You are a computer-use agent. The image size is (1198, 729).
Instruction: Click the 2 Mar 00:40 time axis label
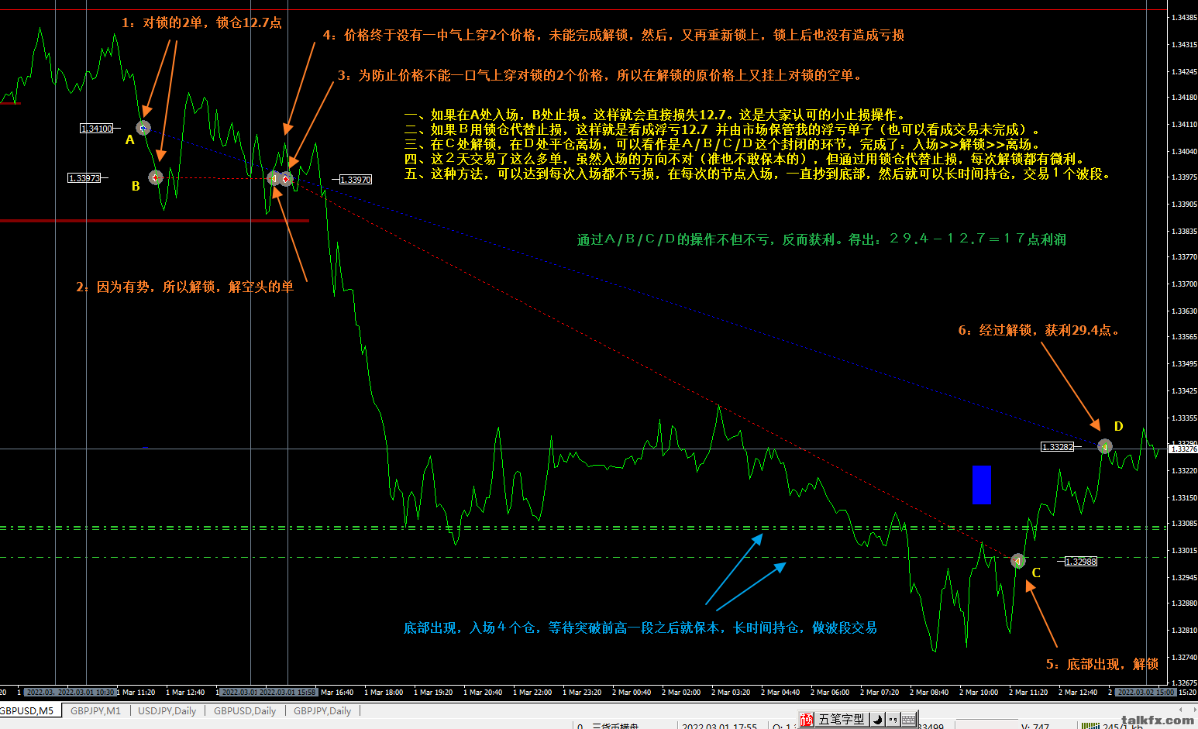tap(632, 693)
